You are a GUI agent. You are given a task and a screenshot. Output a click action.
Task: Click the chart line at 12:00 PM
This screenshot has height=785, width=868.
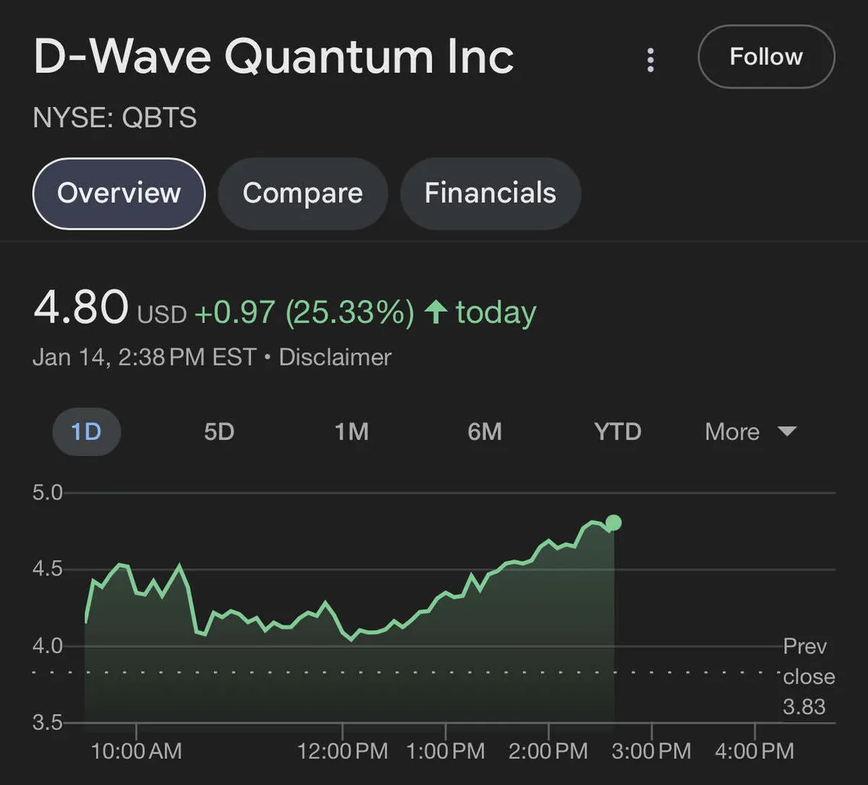click(x=343, y=633)
